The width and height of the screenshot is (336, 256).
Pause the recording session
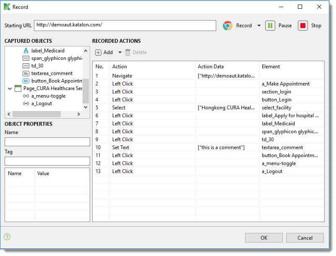(x=270, y=26)
